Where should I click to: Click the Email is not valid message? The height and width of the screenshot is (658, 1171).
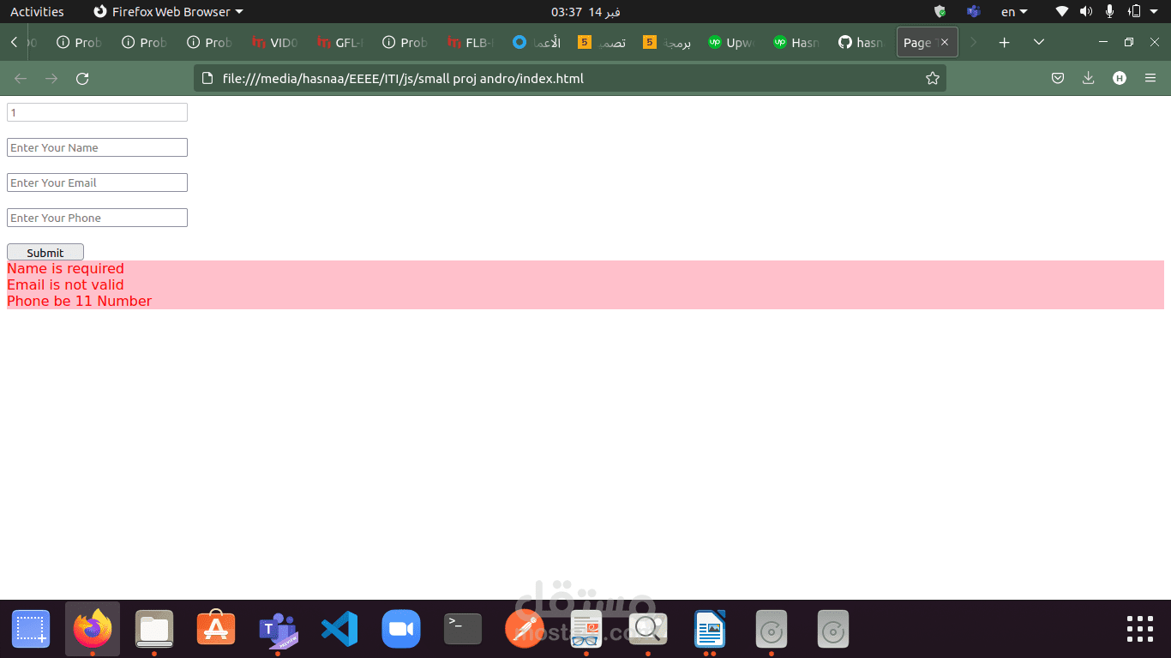point(65,284)
